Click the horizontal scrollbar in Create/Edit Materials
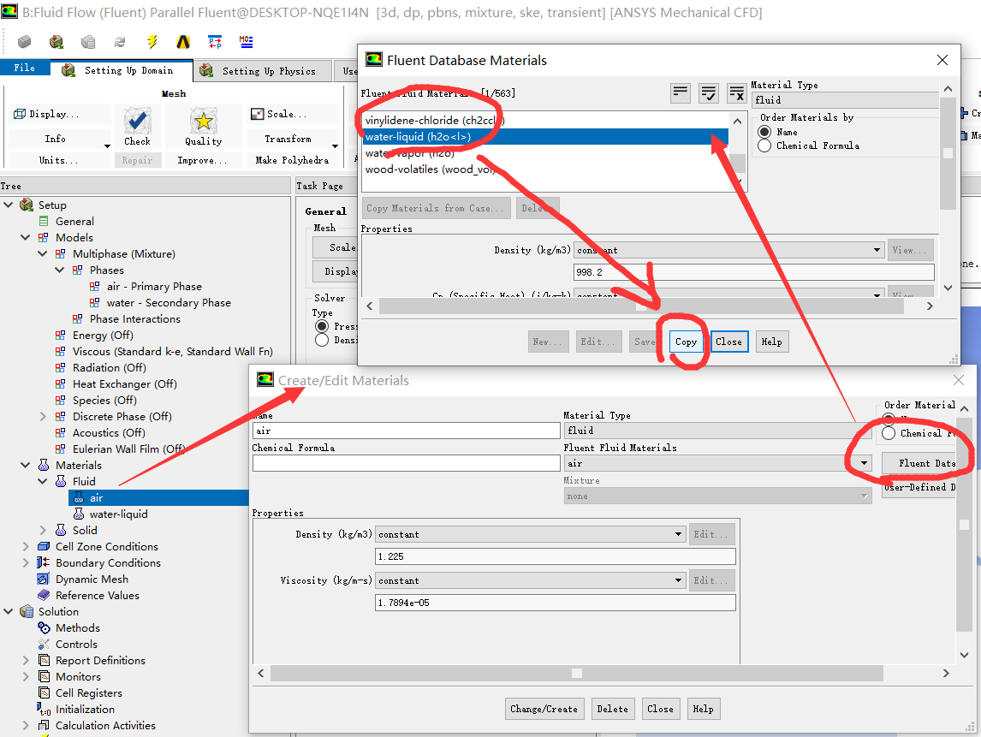This screenshot has height=737, width=981. 576,673
